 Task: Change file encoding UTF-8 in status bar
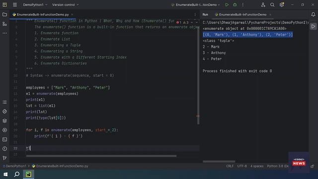[242, 166]
